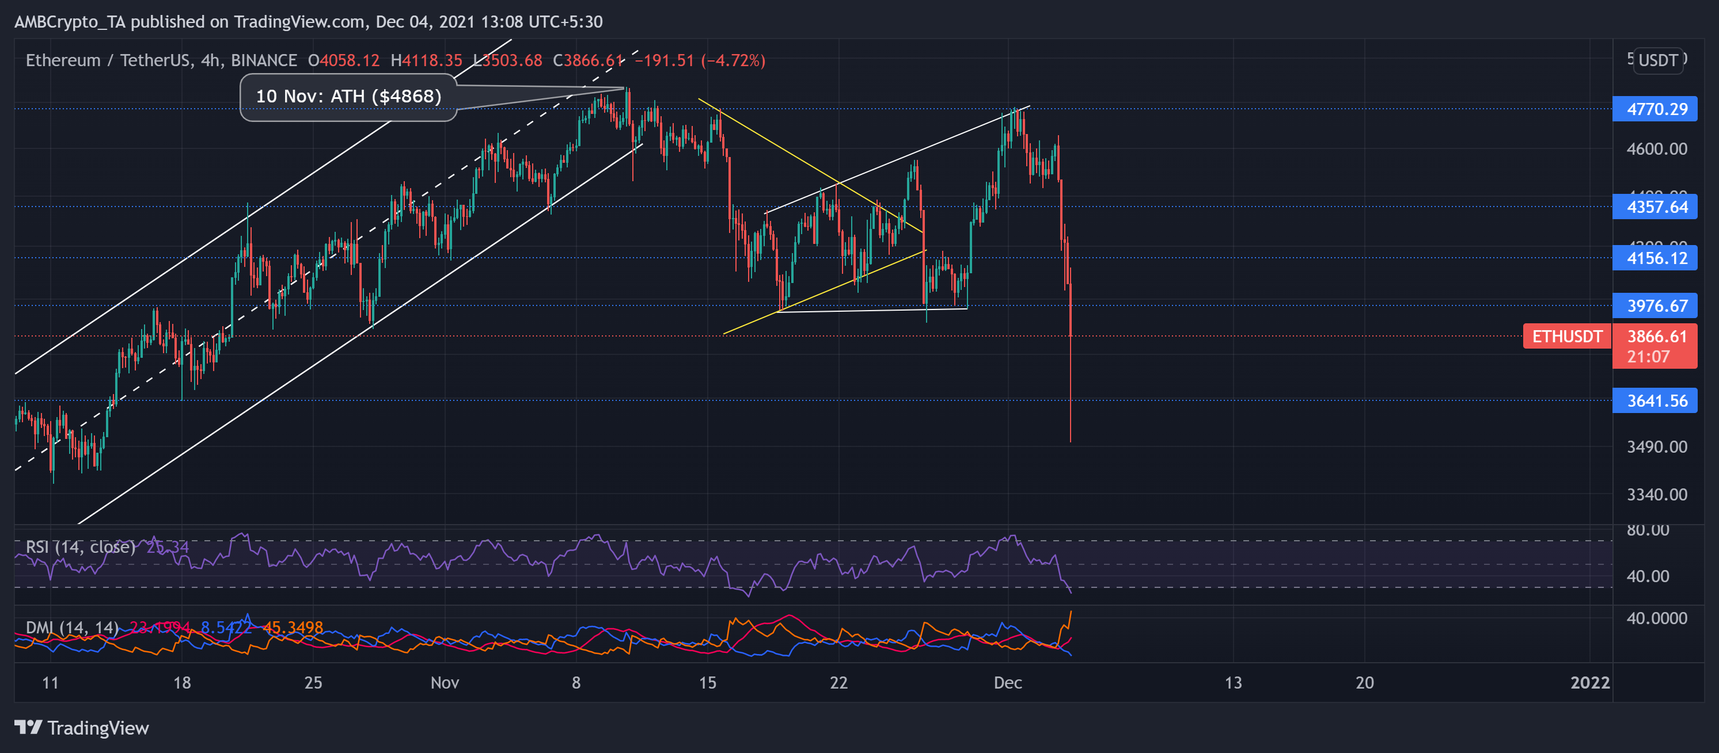The height and width of the screenshot is (753, 1719).
Task: Click the ETHUSDT symbol tag
Action: coord(1567,337)
